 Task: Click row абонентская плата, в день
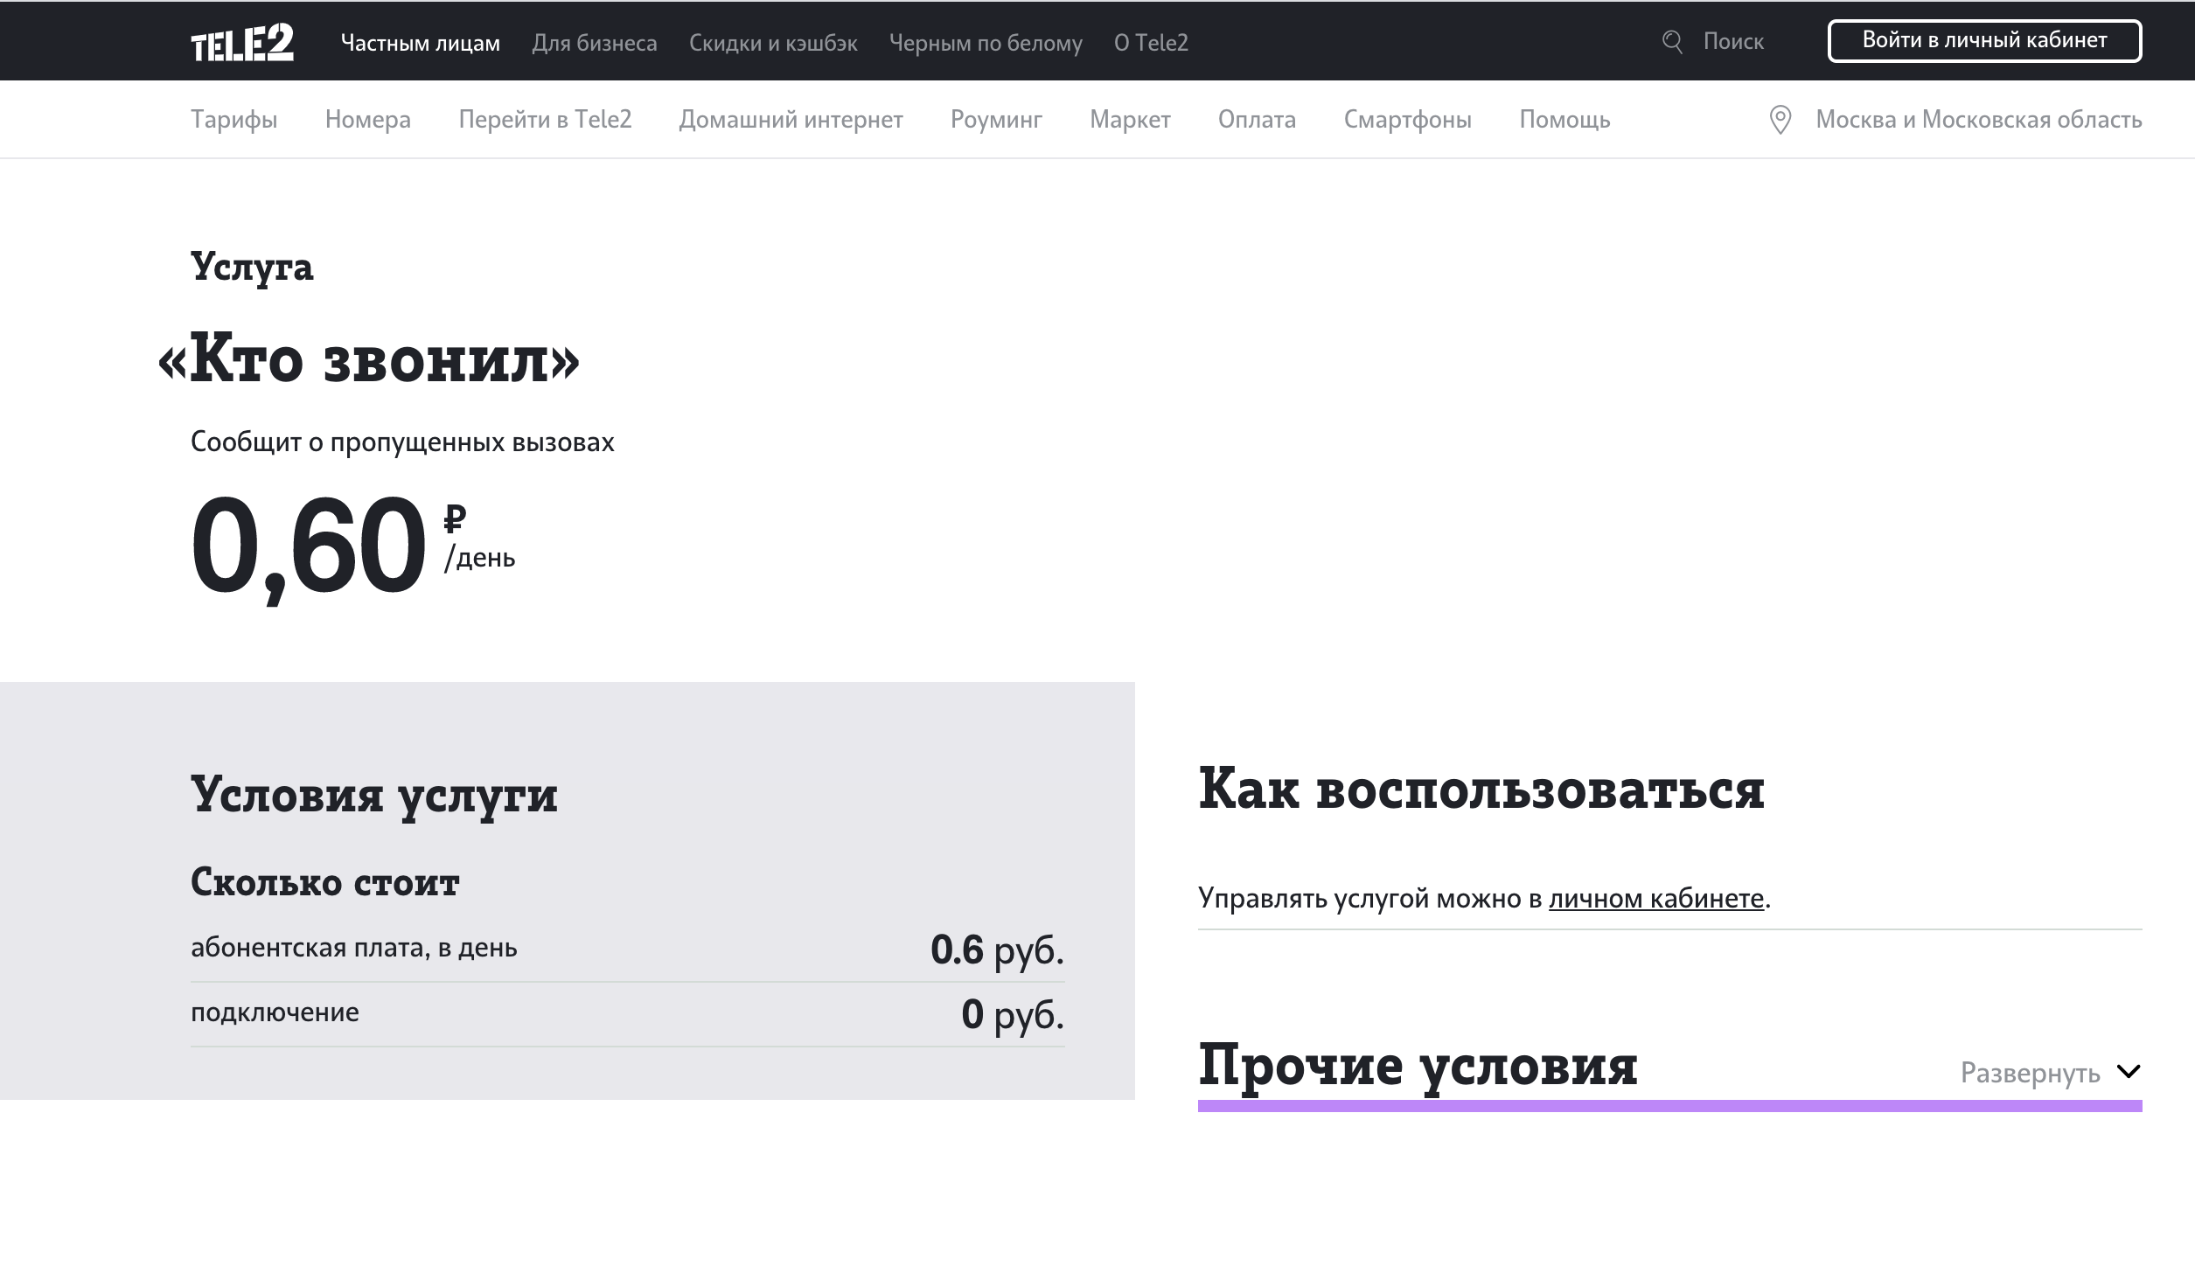point(628,949)
